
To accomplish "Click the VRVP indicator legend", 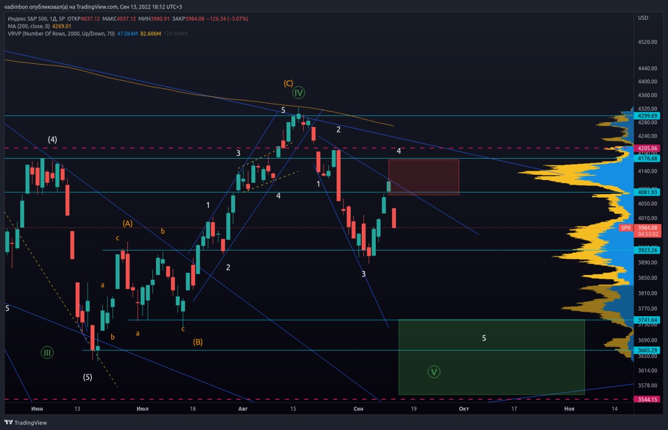I will tap(61, 33).
